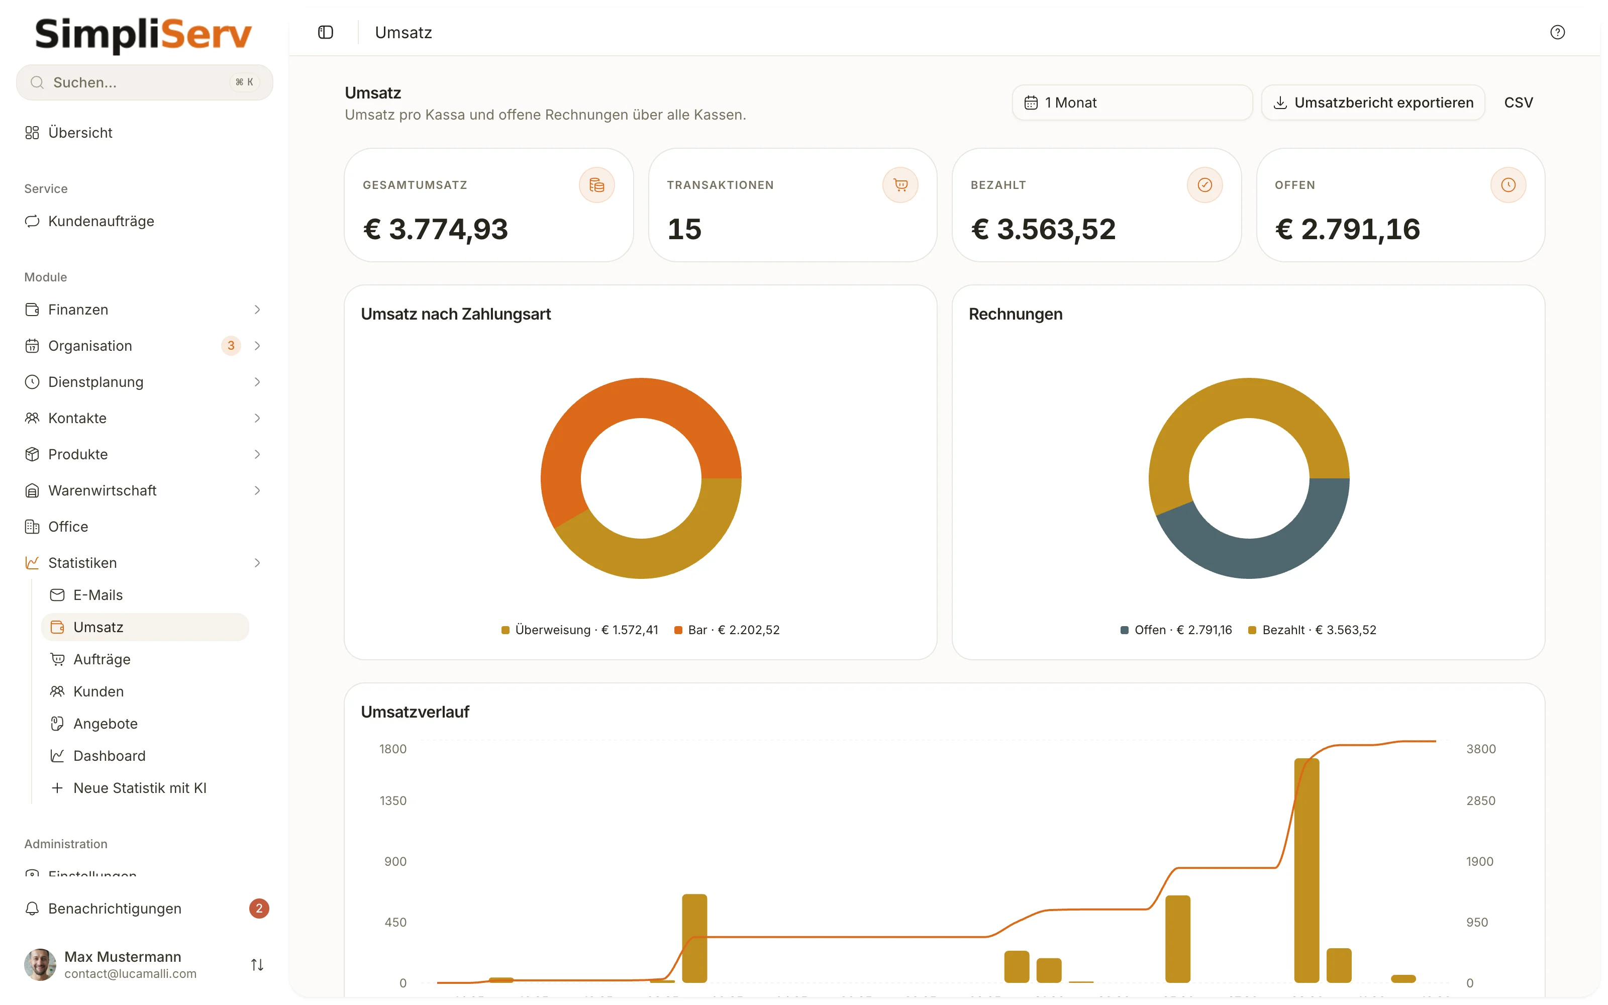This screenshot has height=1005, width=1608.
Task: Click the Offen clock icon
Action: click(x=1509, y=185)
